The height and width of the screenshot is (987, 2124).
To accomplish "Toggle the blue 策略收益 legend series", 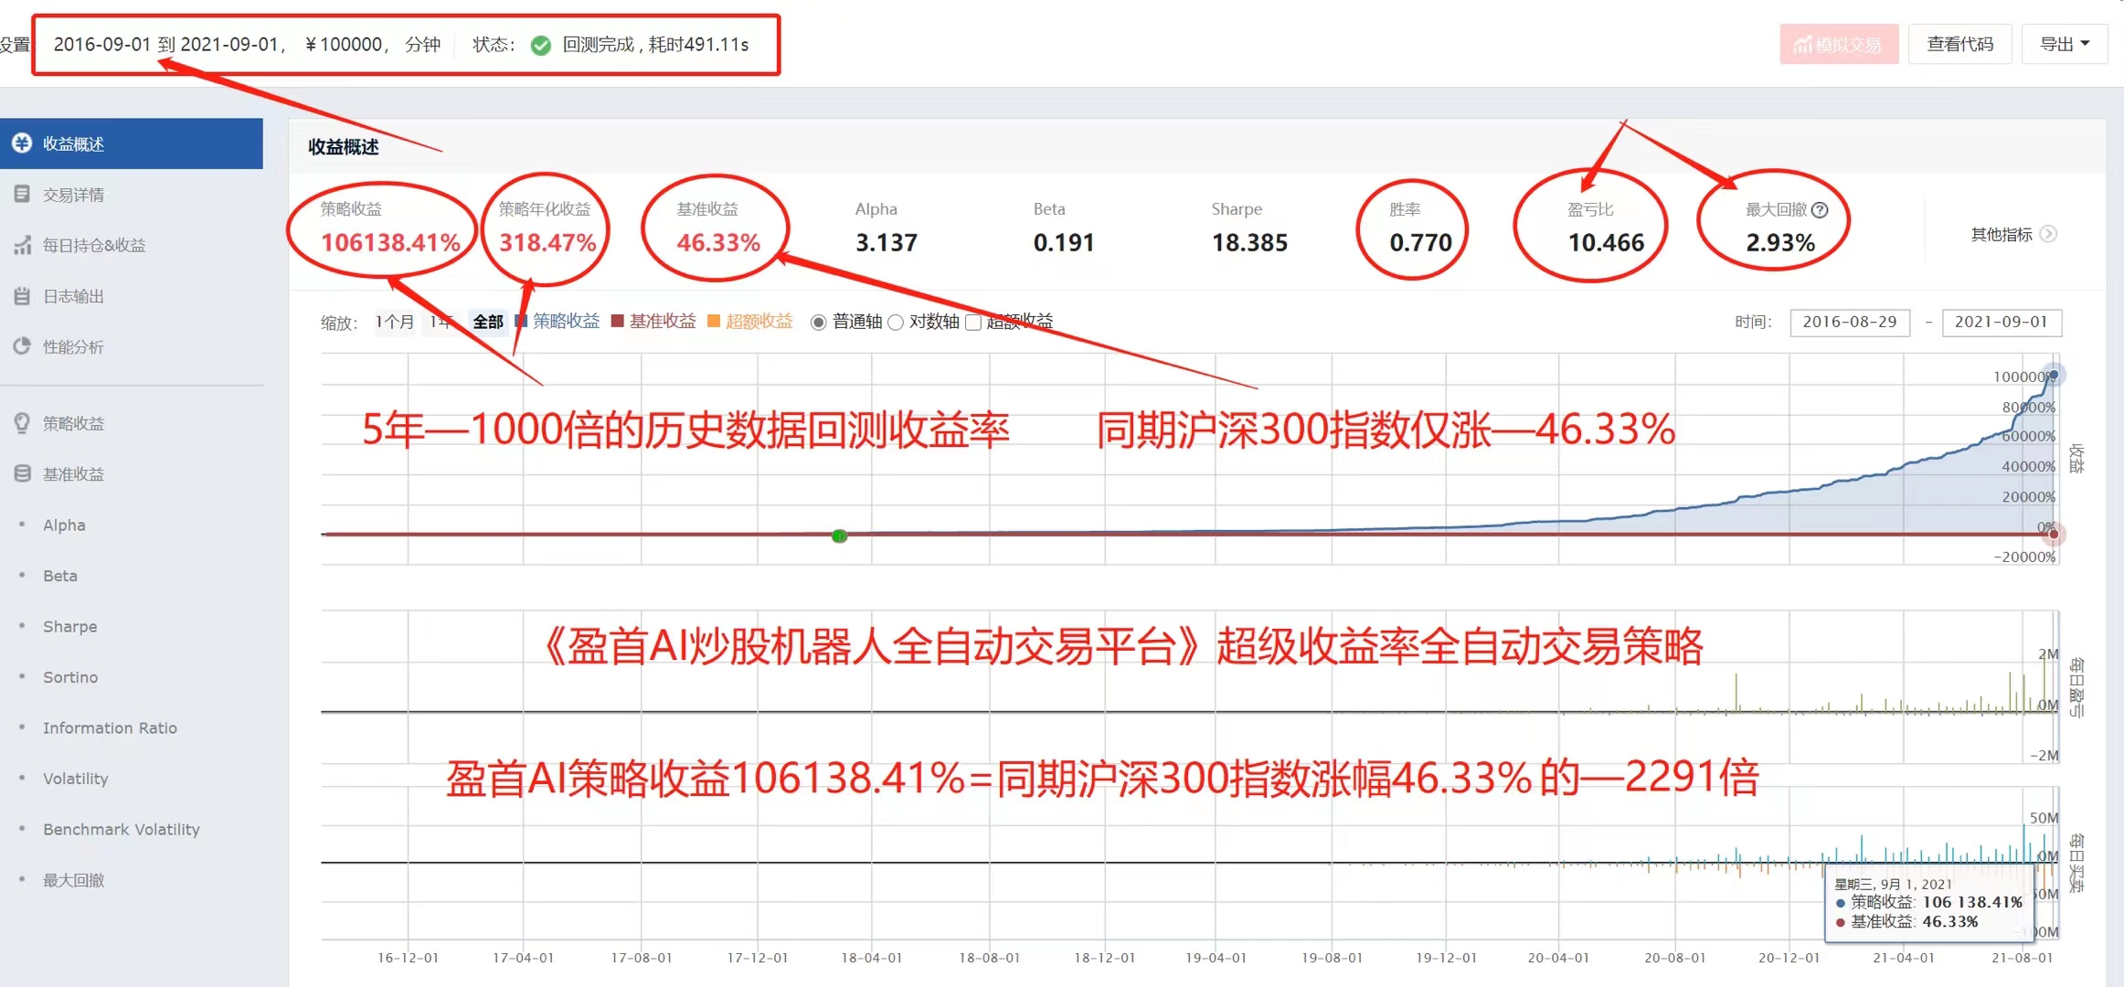I will pos(558,321).
